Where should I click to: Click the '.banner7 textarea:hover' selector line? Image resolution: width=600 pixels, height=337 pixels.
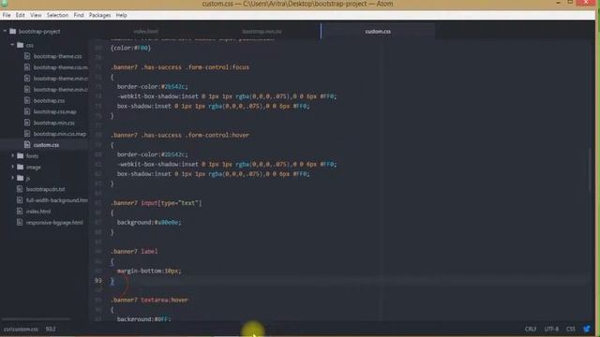pyautogui.click(x=149, y=300)
